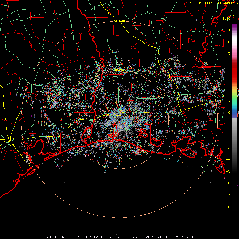Click the [dB] unit label
Viewport: 239px width, 239px height.
pyautogui.click(x=227, y=18)
